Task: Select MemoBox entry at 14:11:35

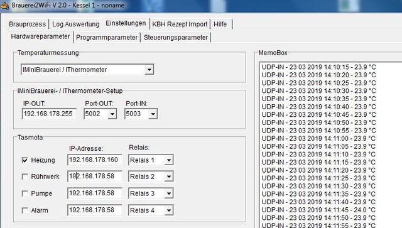Action: (318, 194)
